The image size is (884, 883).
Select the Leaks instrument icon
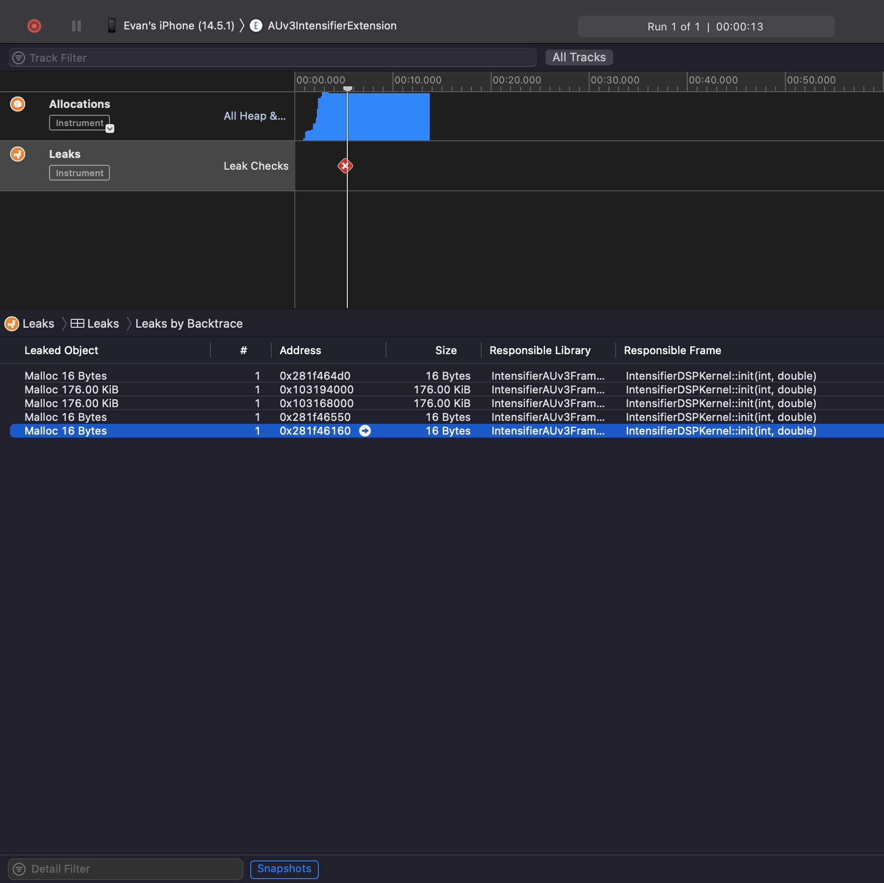(17, 154)
